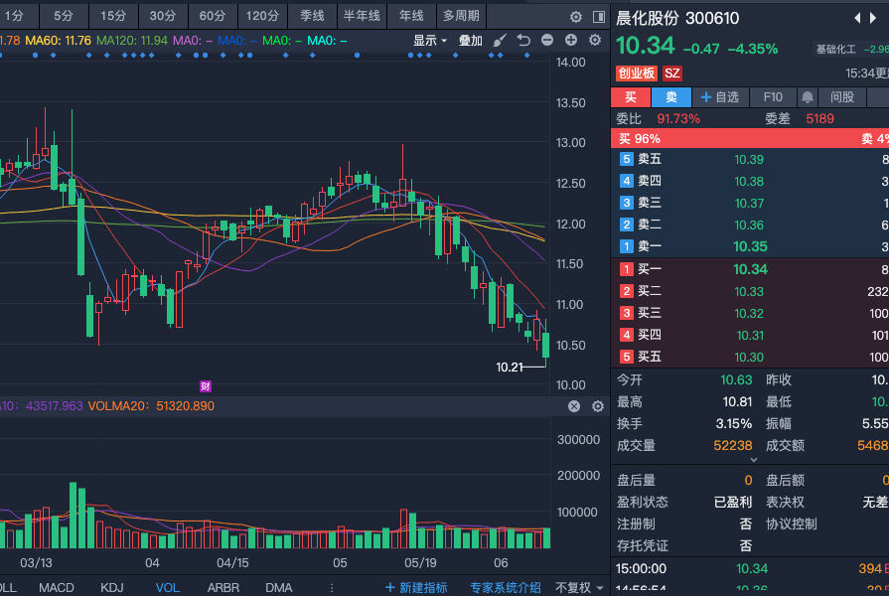Open the 多周期 multi-period tab
889x596 pixels.
pos(461,16)
